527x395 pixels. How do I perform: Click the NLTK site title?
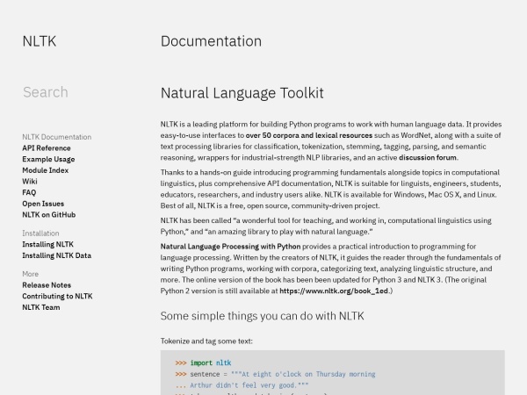pos(39,41)
